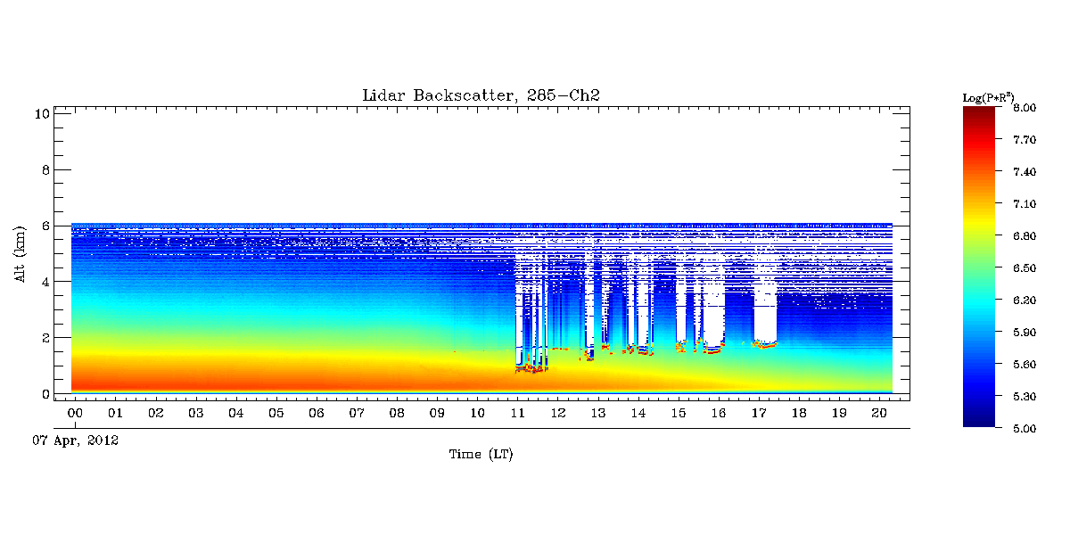Click the 02 hour time tick label
This screenshot has height=535, width=1070.
(x=155, y=414)
